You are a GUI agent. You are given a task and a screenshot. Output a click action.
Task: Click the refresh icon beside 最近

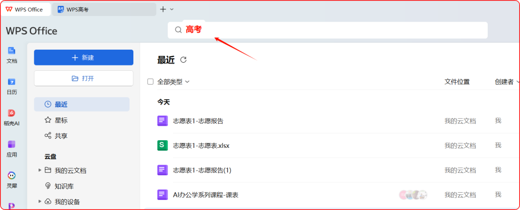tap(183, 60)
